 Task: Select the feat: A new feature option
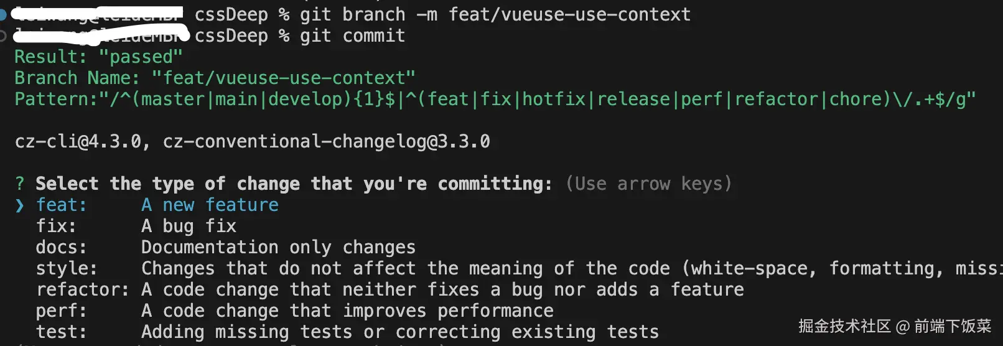point(157,205)
